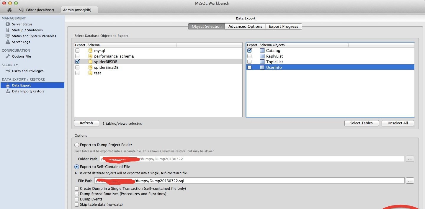
Task: Click into the Folder Path field
Action: [x=252, y=159]
